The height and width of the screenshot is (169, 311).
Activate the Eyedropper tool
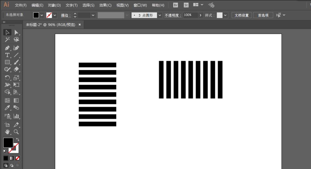tap(7, 108)
